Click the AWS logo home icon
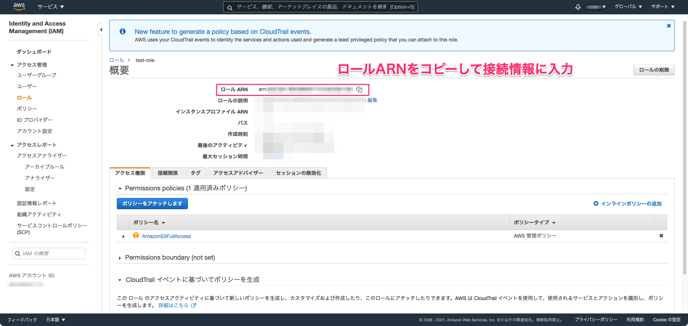 19,6
